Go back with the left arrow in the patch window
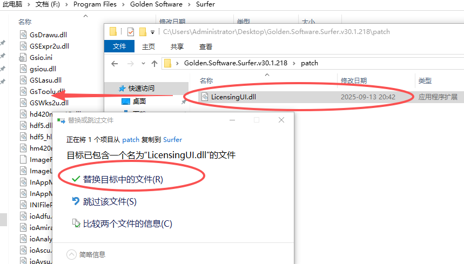464x264 pixels. tap(115, 64)
